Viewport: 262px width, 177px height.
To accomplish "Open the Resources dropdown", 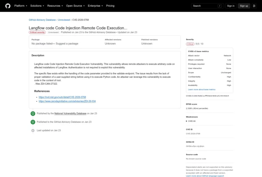I will [x=55, y=6].
